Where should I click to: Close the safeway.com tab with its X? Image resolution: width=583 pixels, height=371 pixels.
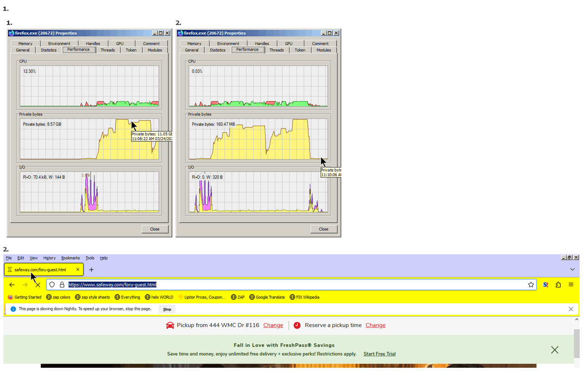78,269
